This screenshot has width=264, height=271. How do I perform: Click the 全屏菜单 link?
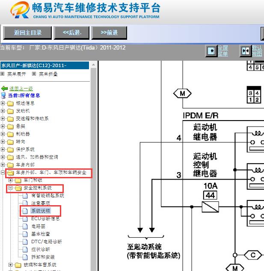click(222, 51)
